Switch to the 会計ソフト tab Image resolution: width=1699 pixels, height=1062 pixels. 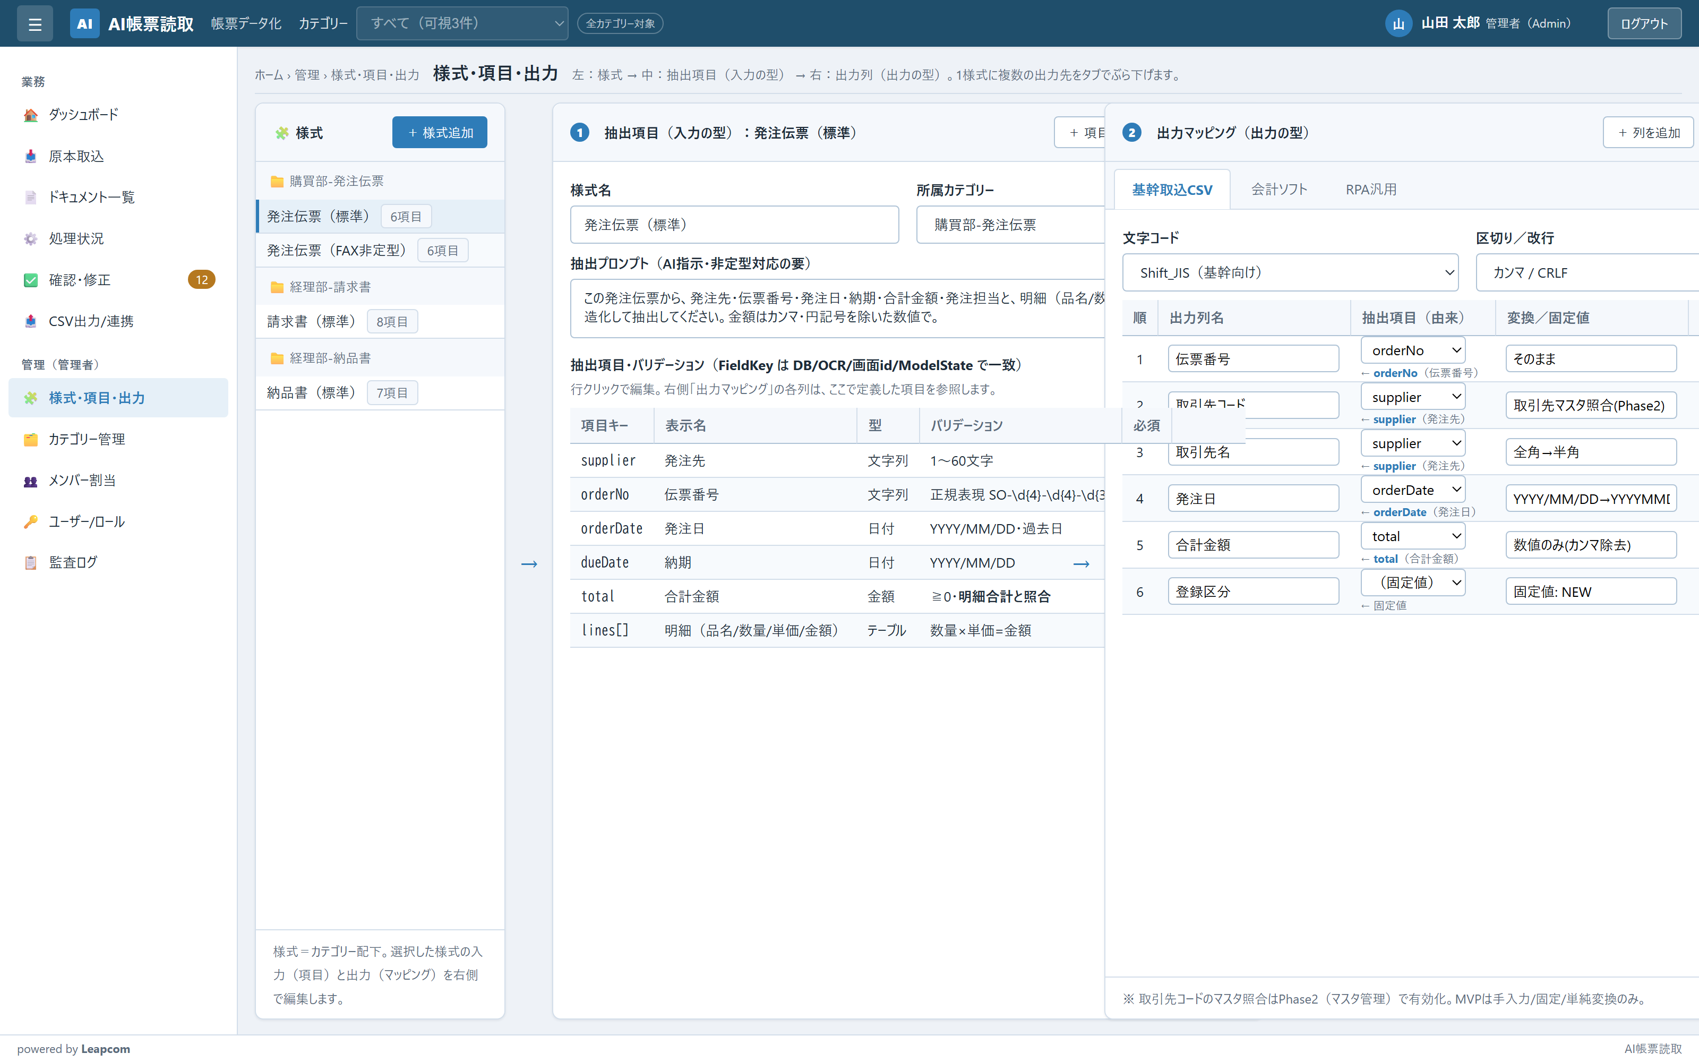(x=1279, y=190)
